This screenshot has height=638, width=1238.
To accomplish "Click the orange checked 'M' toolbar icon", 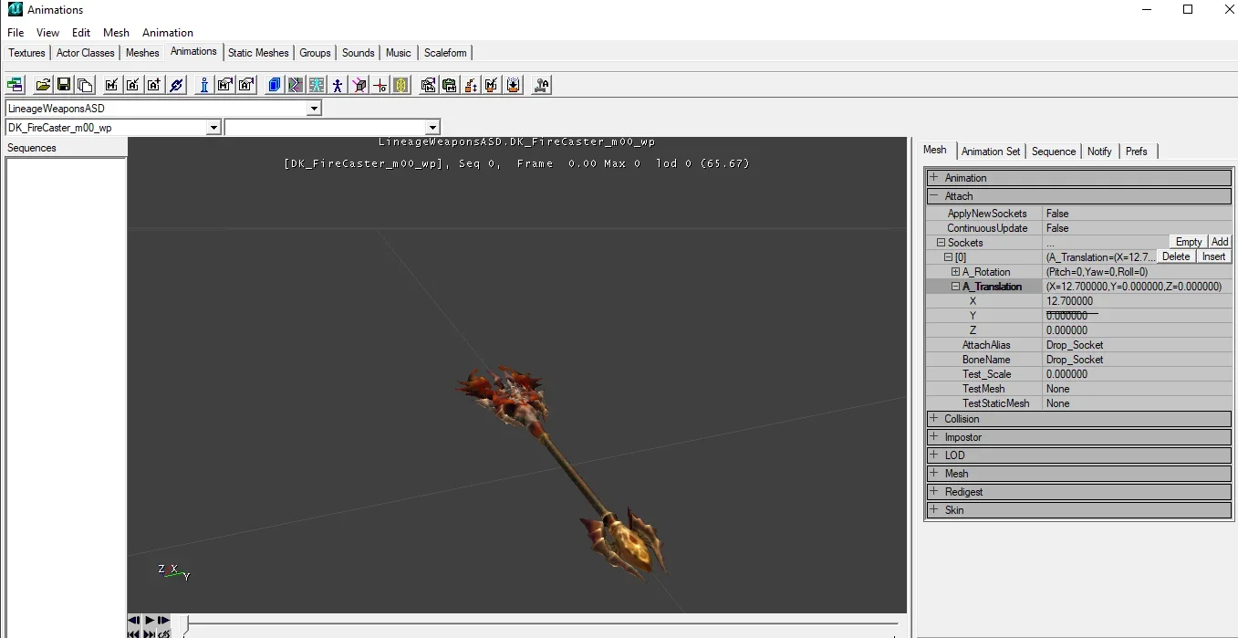I will (x=492, y=85).
